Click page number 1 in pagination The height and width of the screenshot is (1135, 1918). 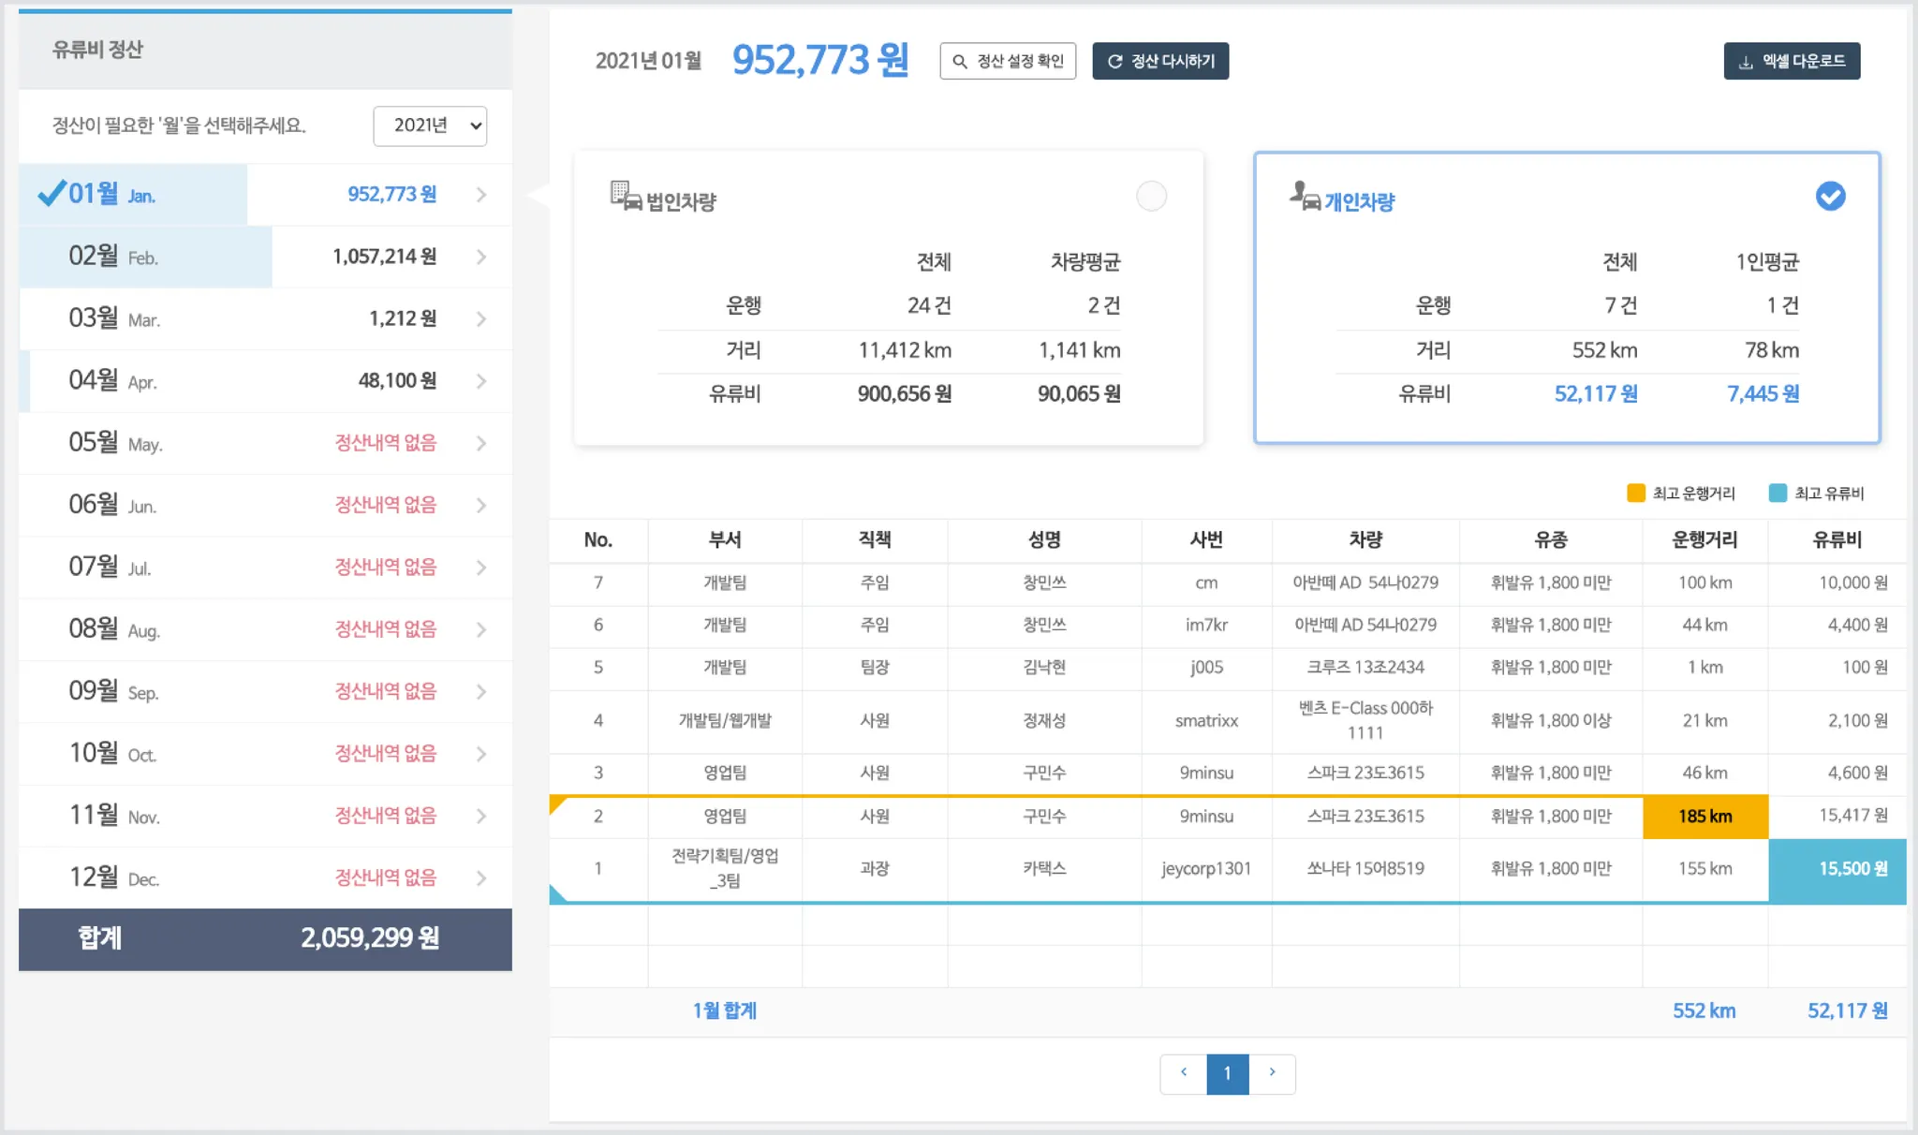1227,1074
